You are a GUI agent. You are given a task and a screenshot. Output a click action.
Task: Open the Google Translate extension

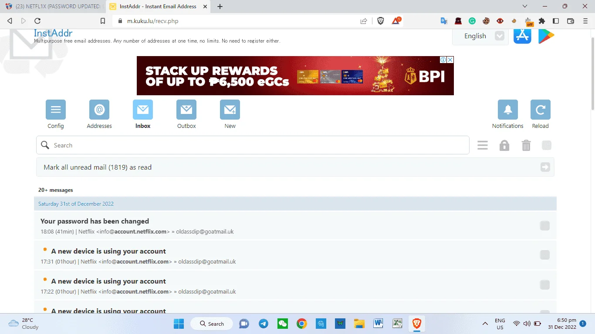tap(444, 21)
